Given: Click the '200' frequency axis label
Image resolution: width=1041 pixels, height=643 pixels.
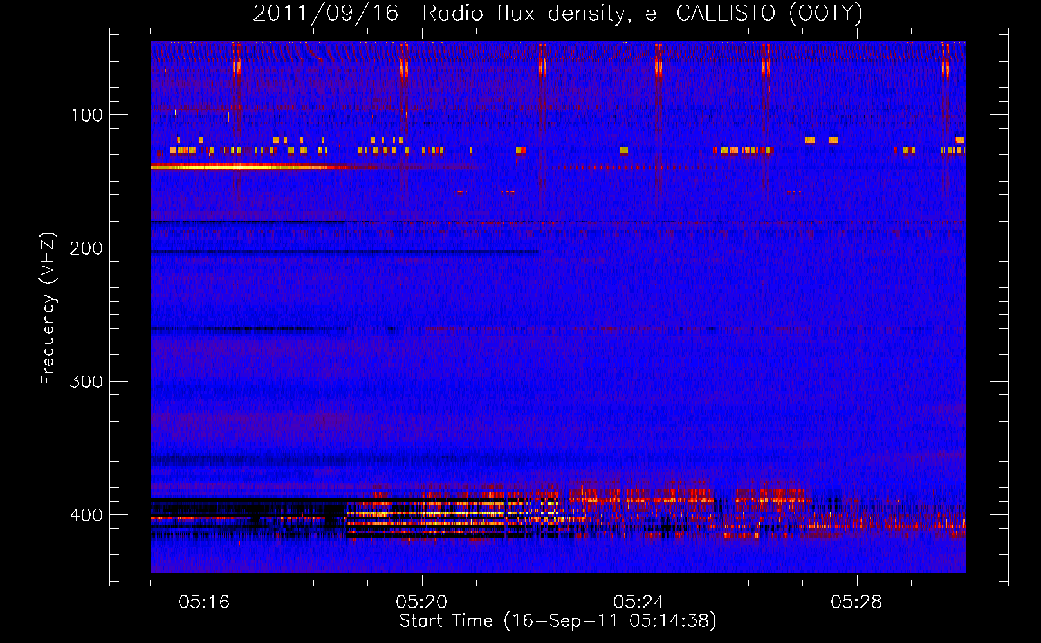Looking at the screenshot, I should 86,249.
